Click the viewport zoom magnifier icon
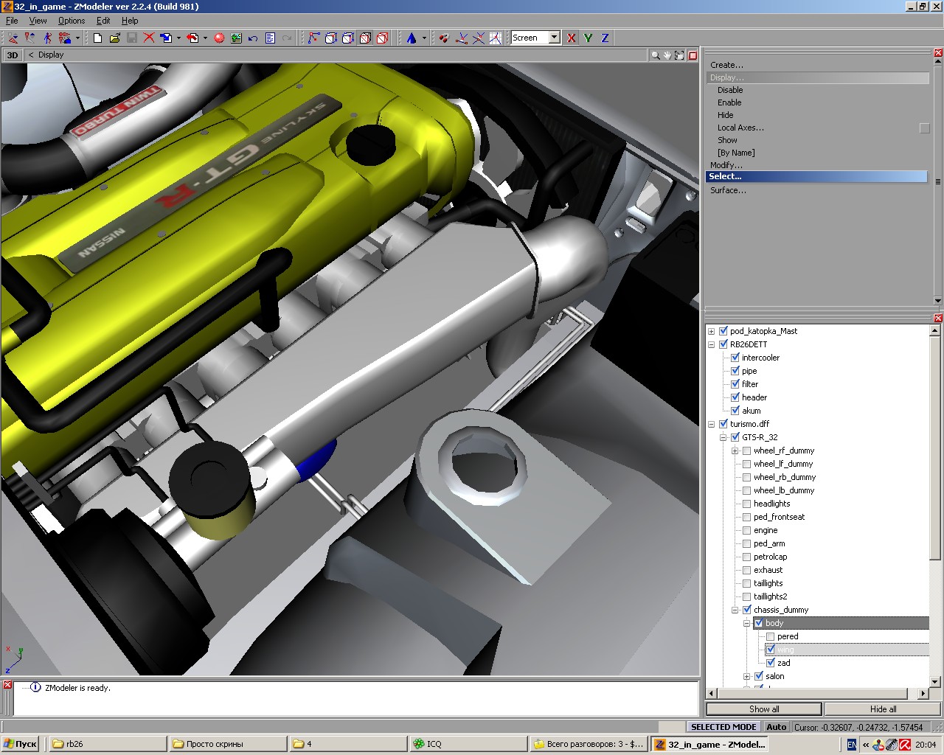Image resolution: width=944 pixels, height=755 pixels. click(655, 55)
